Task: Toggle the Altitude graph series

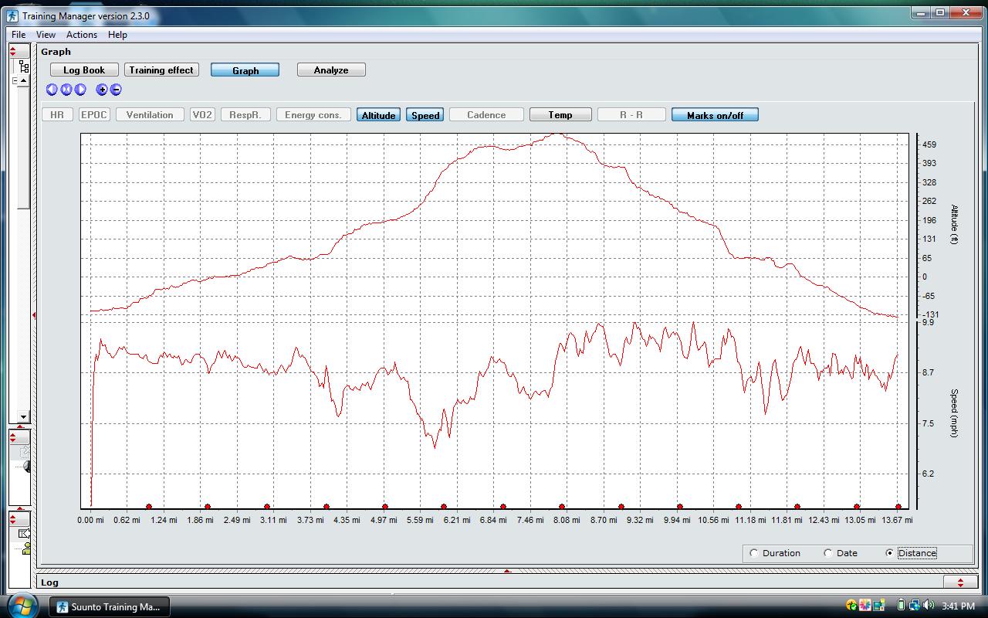Action: coord(378,115)
